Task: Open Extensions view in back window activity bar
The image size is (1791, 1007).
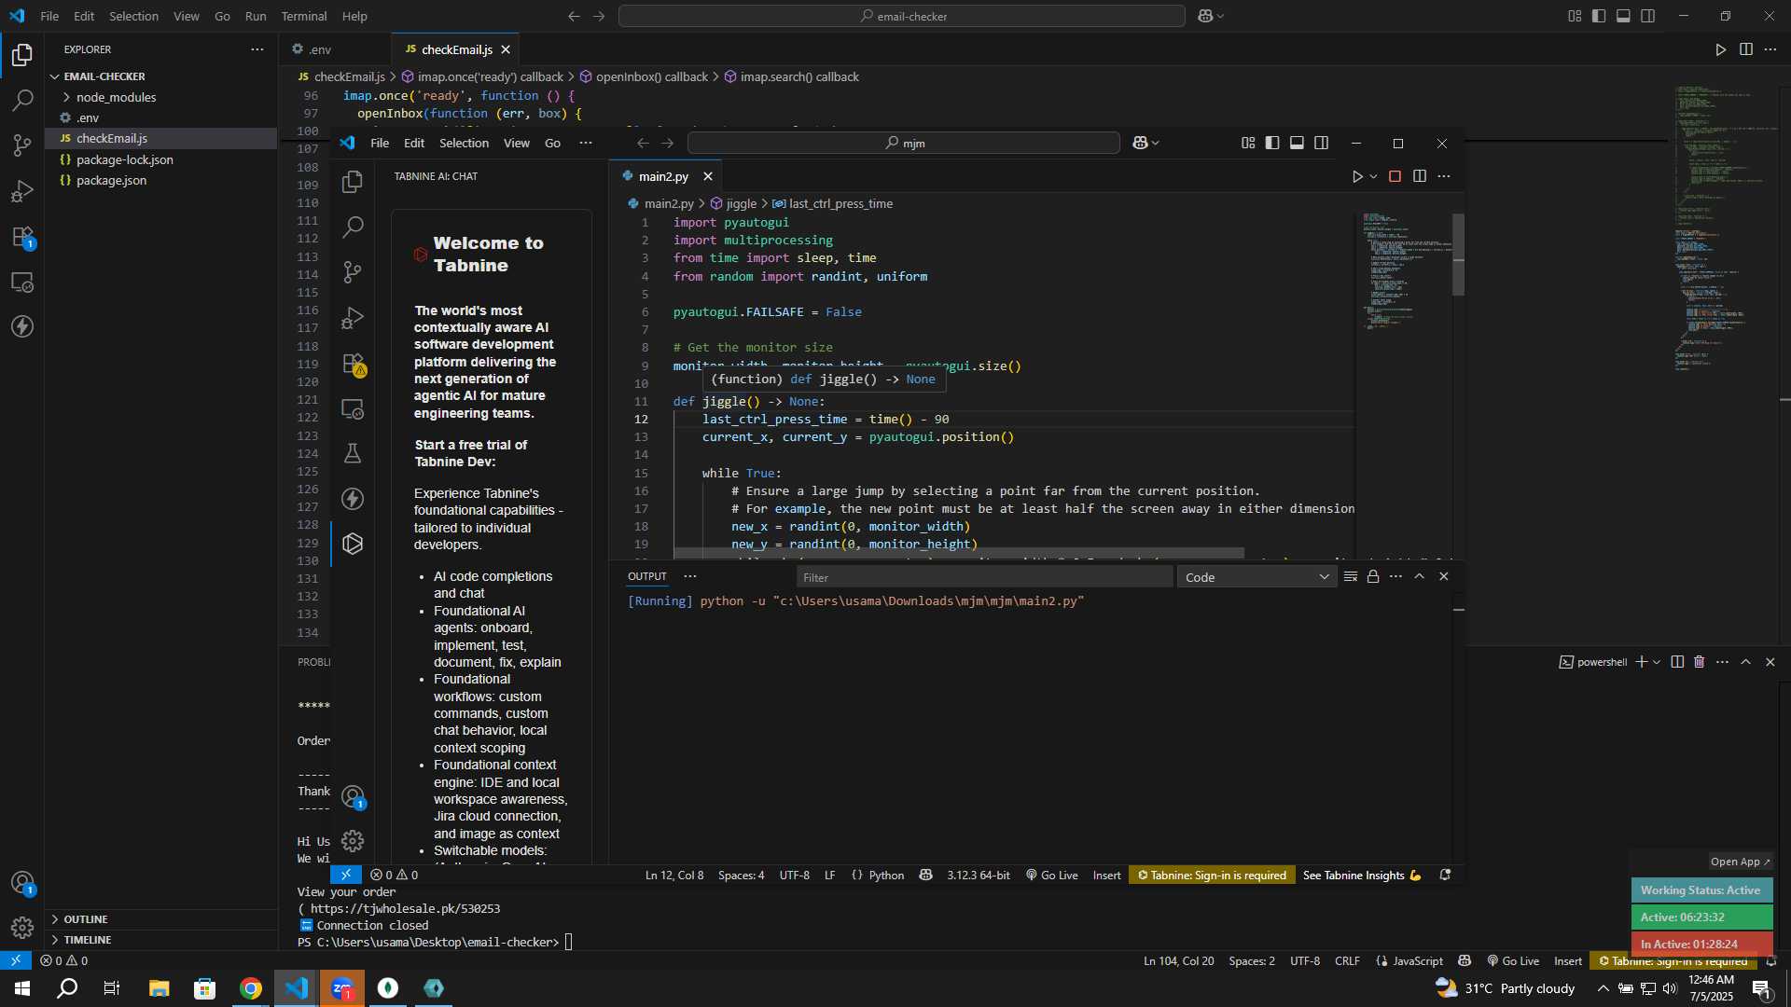Action: (22, 237)
